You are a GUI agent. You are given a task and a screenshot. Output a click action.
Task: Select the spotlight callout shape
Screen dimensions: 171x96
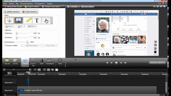pyautogui.click(x=18, y=20)
